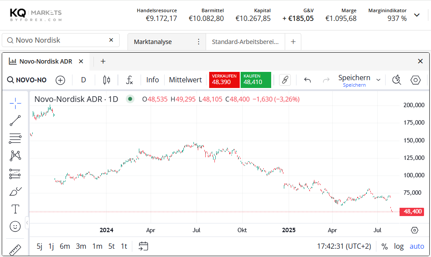Set the chart range to 1j
The width and height of the screenshot is (431, 257).
[51, 246]
